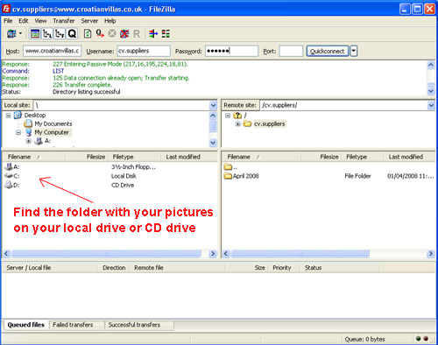The image size is (438, 345).
Task: Open the Server menu
Action: coord(89,21)
